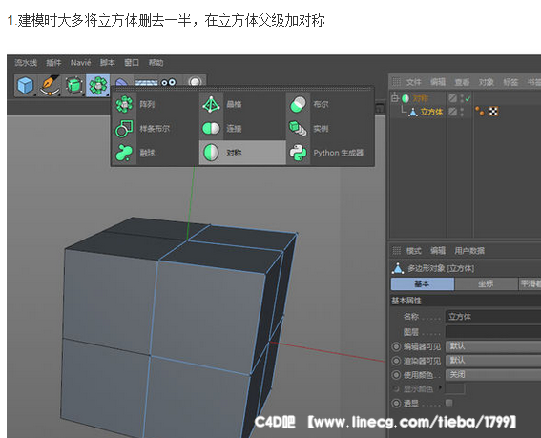Switch to the 坐标 tab
Viewport: 541px width, 438px height.
point(486,283)
